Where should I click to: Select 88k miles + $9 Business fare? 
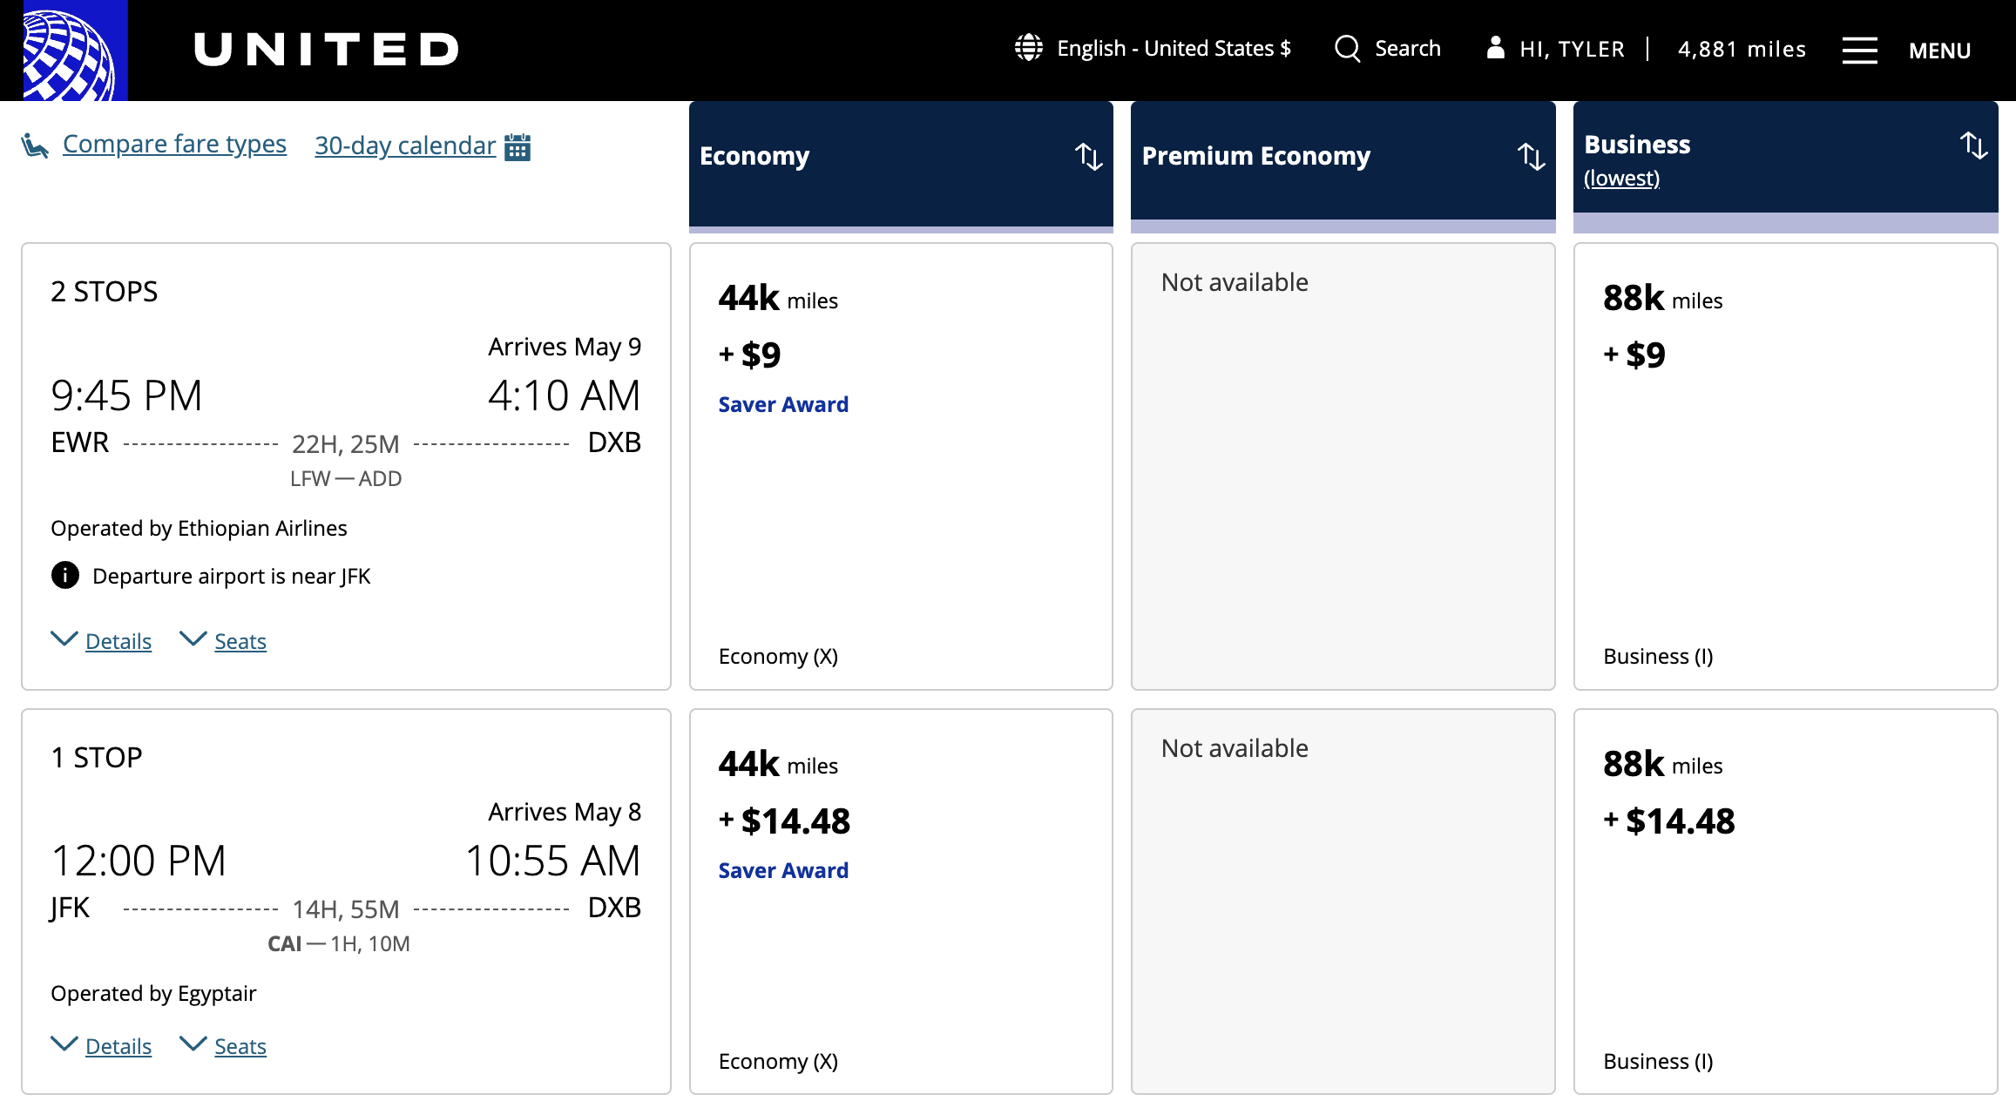[1785, 466]
